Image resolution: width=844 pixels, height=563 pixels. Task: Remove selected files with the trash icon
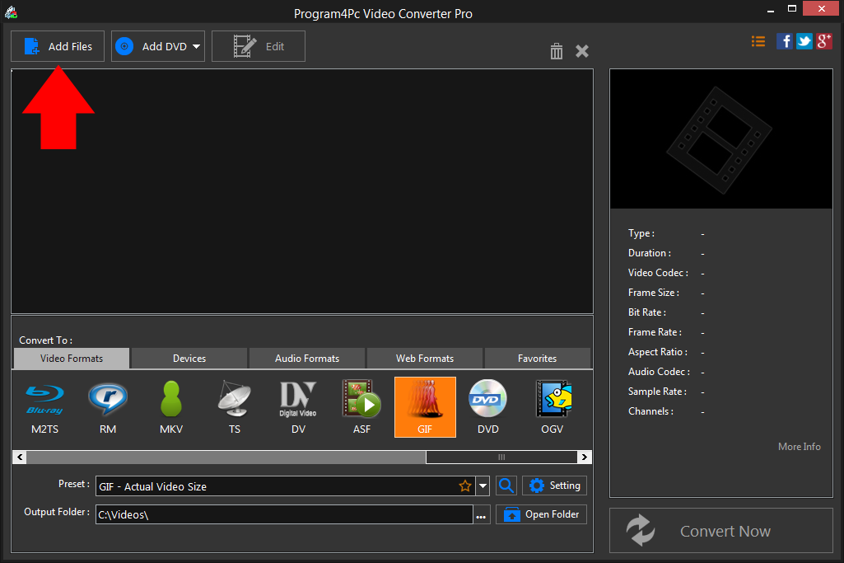[x=556, y=50]
